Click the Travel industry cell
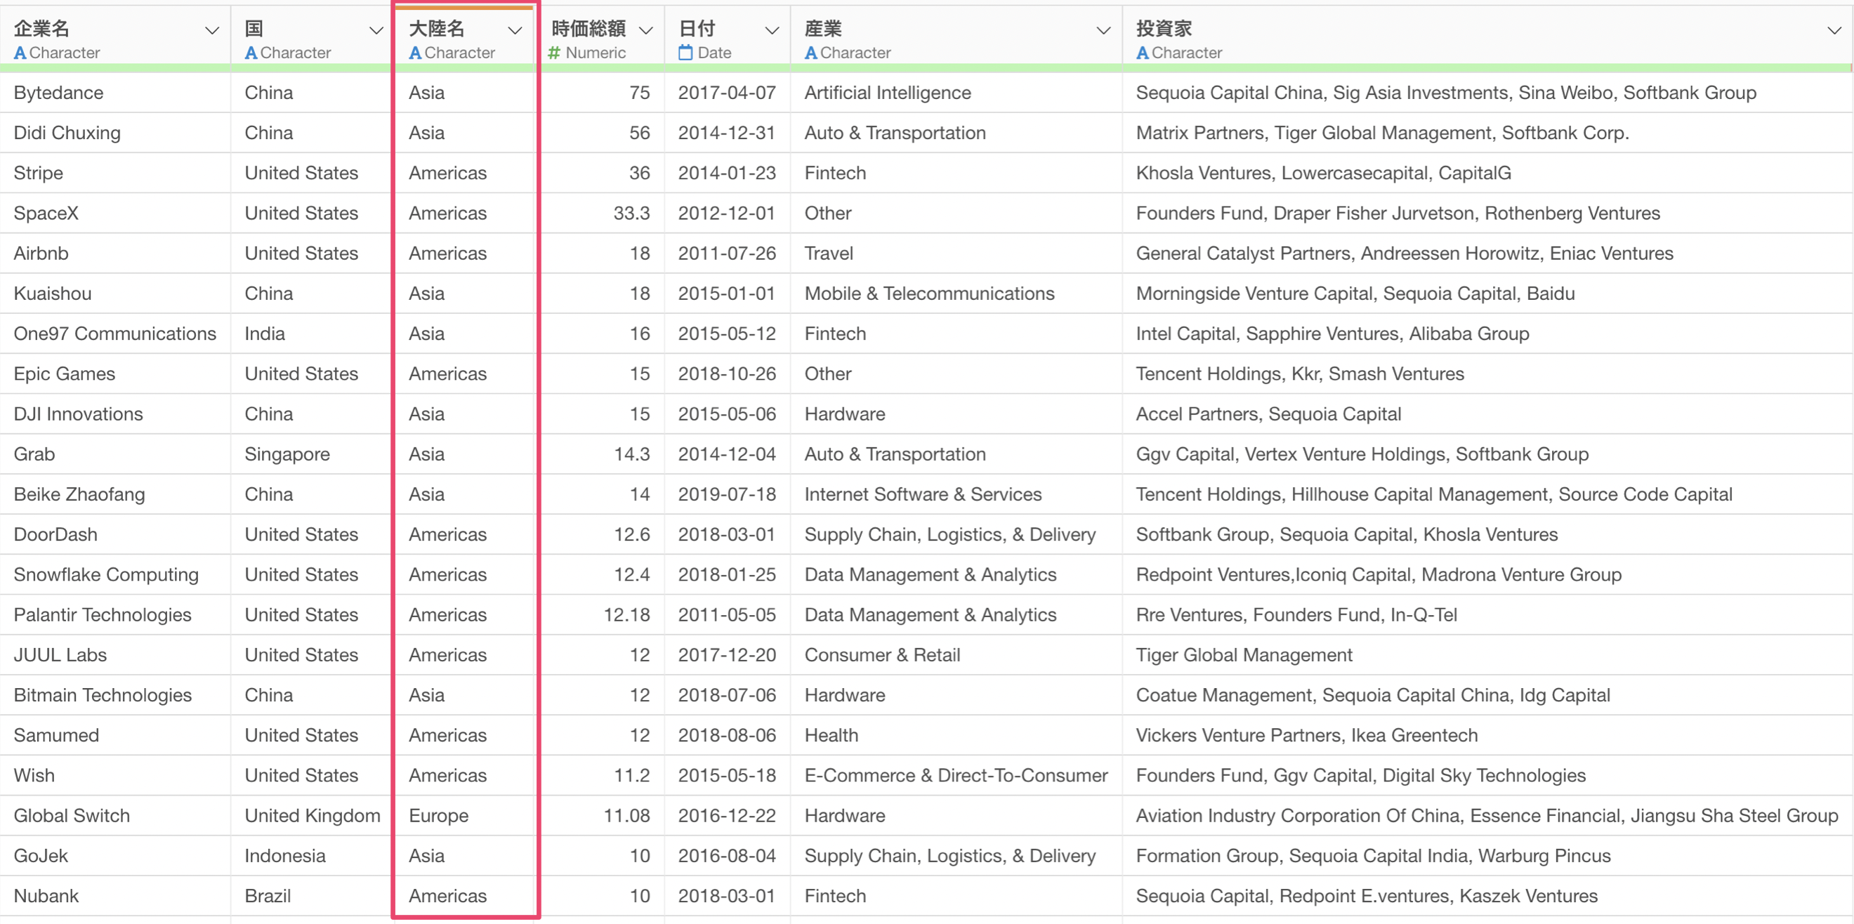The width and height of the screenshot is (1854, 924). 956,254
